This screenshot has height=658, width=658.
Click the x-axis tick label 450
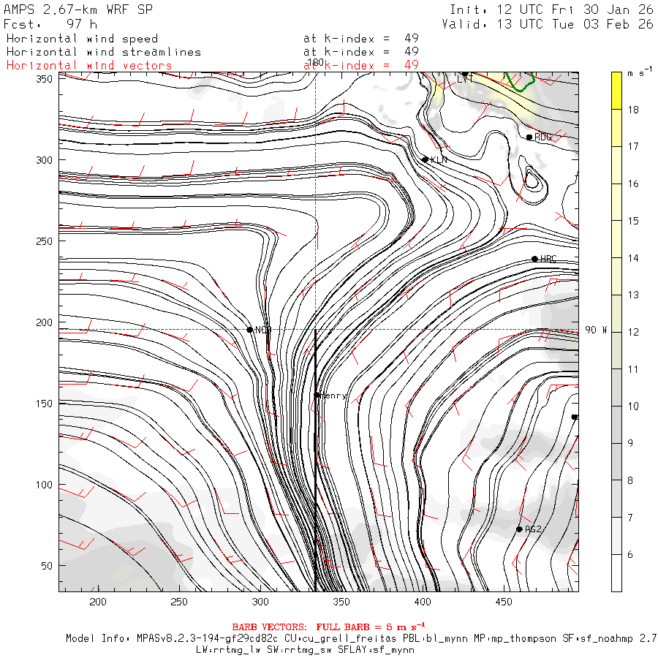coord(504,602)
